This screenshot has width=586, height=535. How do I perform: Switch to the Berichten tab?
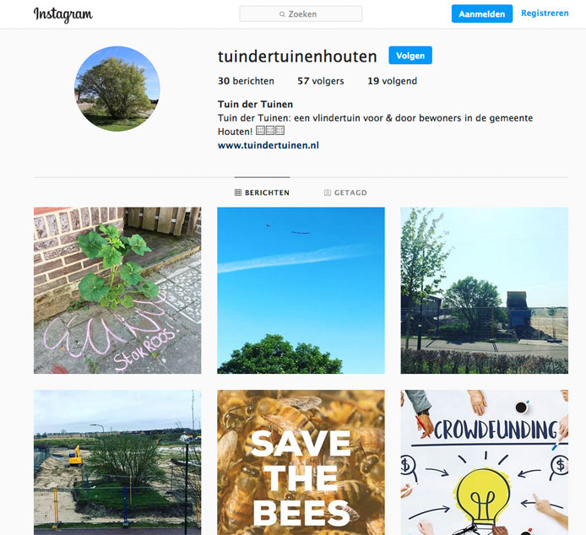(262, 192)
